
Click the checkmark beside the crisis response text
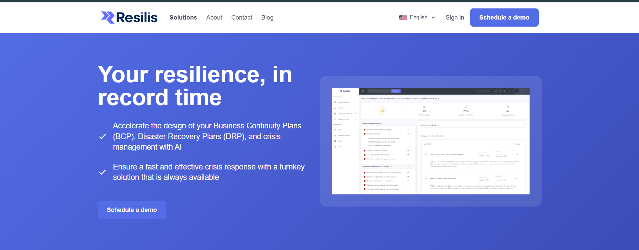tap(102, 172)
